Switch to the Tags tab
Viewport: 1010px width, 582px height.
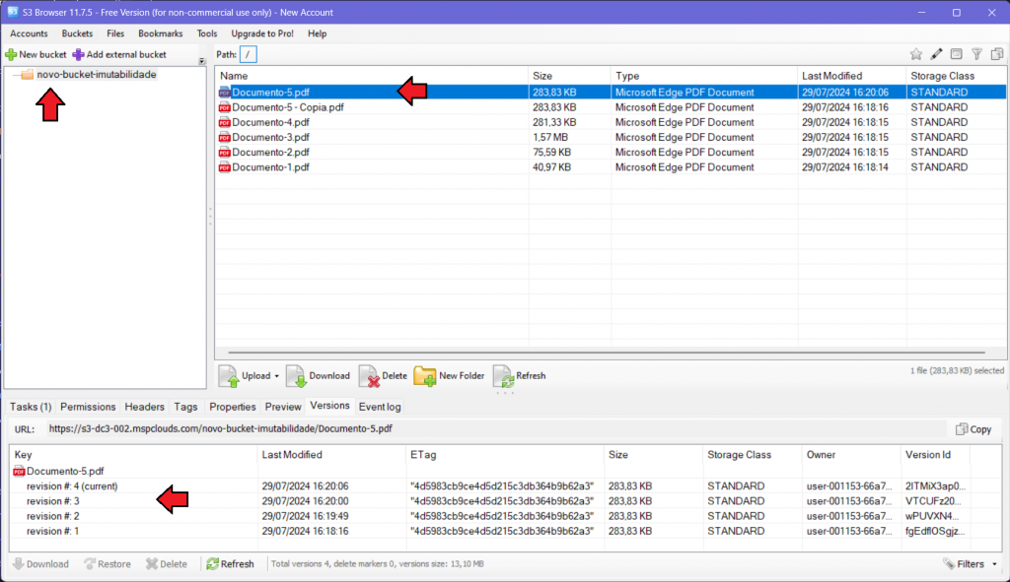pos(185,407)
